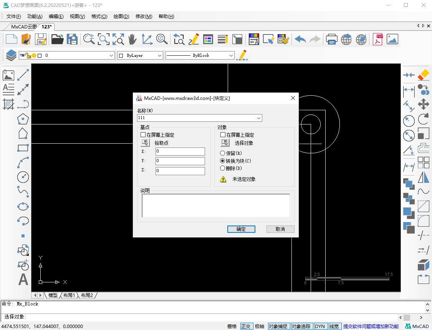
Task: Open the 绘图(D) menu
Action: click(121, 16)
